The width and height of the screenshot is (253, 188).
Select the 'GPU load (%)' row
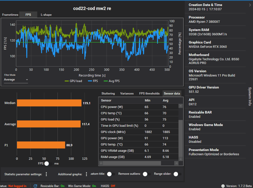(139, 119)
